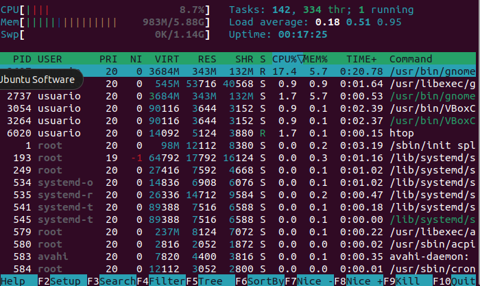The image size is (480, 286).
Task: Open F6 SortBy menu
Action: [x=260, y=281]
